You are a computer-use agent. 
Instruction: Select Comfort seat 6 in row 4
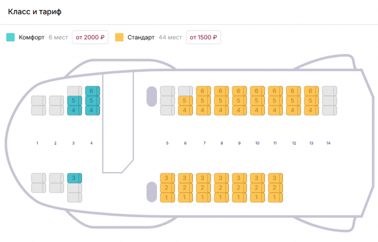(92, 91)
